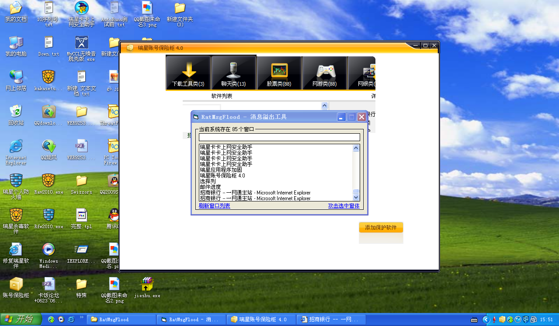Click the window list scrollbar up arrow

pyautogui.click(x=356, y=148)
